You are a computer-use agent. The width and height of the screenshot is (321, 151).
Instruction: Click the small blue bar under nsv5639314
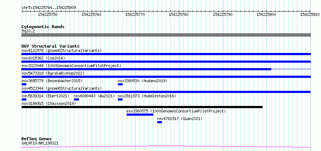coord(24,99)
